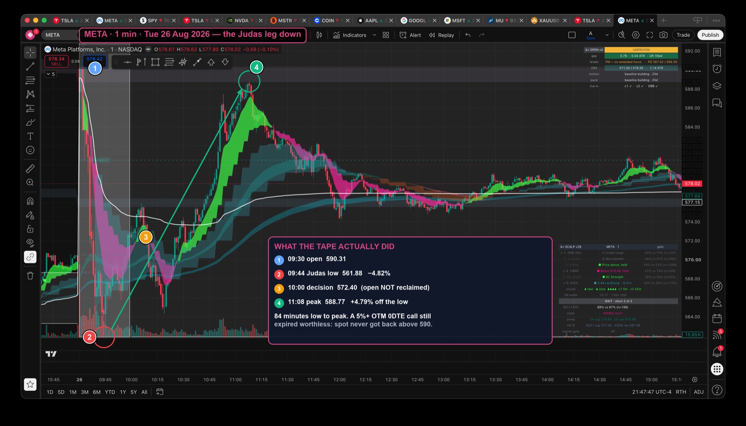Enter fullscreen mode

[x=650, y=35]
